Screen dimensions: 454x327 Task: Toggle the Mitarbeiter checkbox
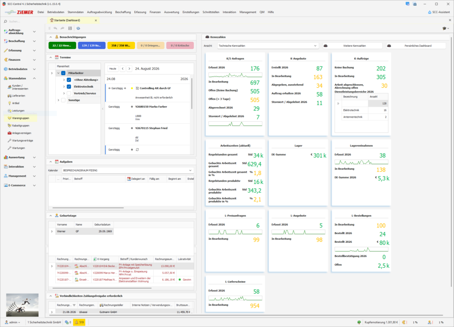(63, 73)
